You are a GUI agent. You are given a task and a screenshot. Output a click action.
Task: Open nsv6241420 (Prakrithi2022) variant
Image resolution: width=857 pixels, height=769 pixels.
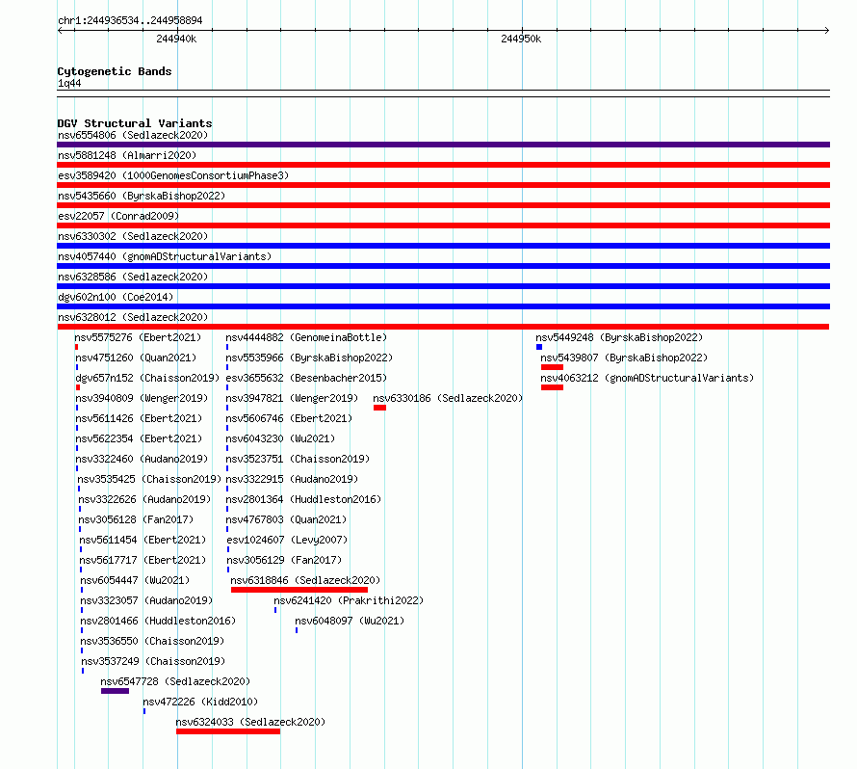[349, 600]
